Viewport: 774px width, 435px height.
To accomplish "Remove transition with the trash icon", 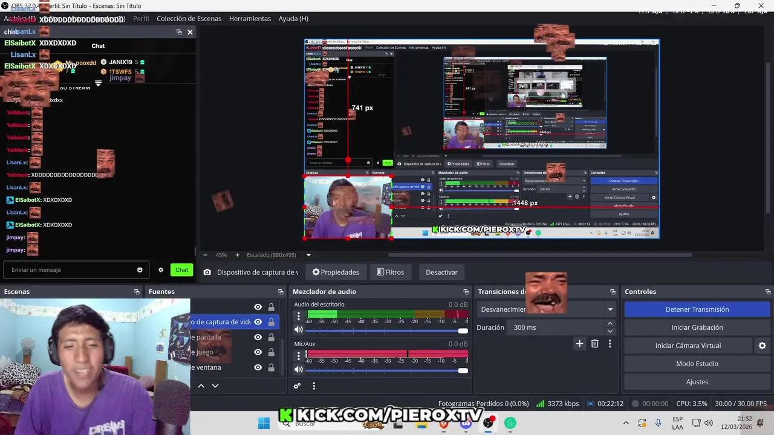I will point(595,344).
